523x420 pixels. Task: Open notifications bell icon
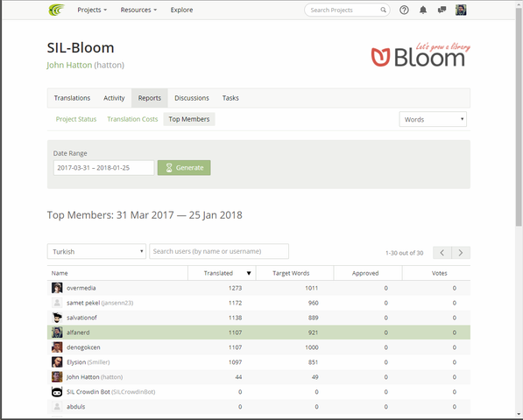[x=423, y=10]
